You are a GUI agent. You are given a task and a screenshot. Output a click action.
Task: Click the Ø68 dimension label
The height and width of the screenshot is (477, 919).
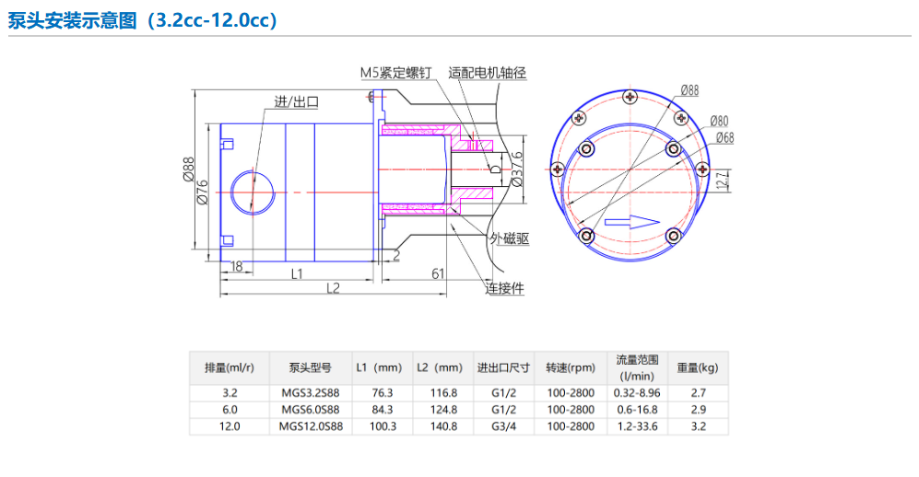(x=725, y=138)
